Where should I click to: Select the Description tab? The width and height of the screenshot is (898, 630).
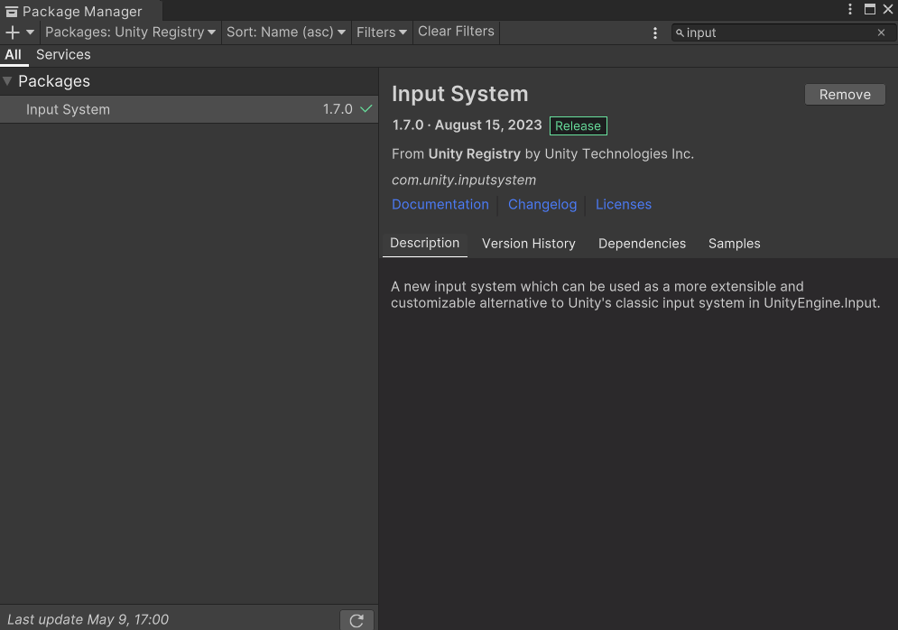pos(424,244)
